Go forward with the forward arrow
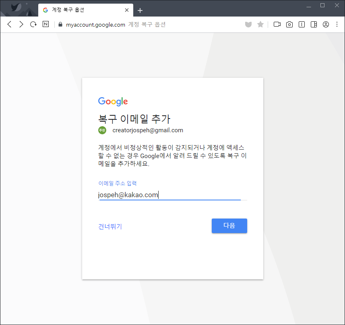Screen dimensions: 345x325 (x=21, y=24)
